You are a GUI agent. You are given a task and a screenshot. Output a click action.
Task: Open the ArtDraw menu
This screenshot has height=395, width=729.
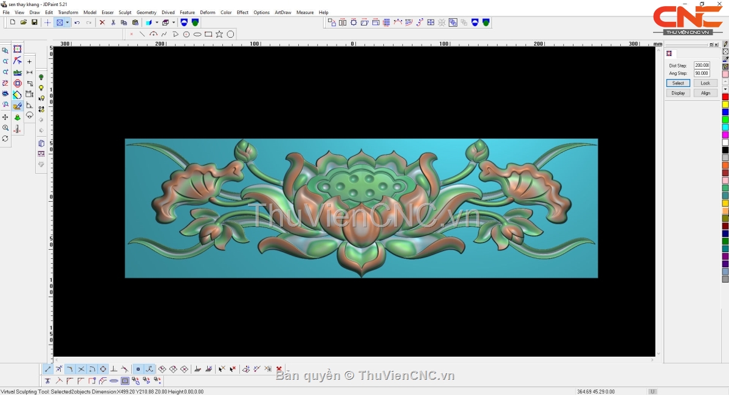pyautogui.click(x=282, y=12)
